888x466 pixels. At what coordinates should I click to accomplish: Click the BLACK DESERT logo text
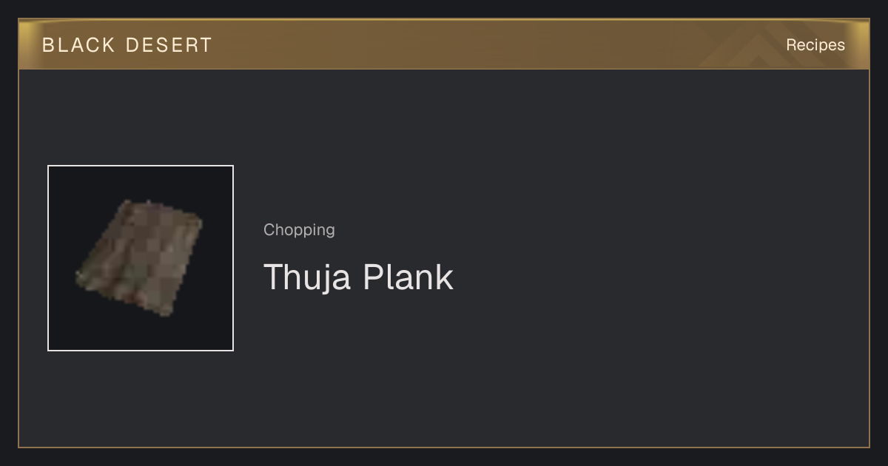(127, 45)
